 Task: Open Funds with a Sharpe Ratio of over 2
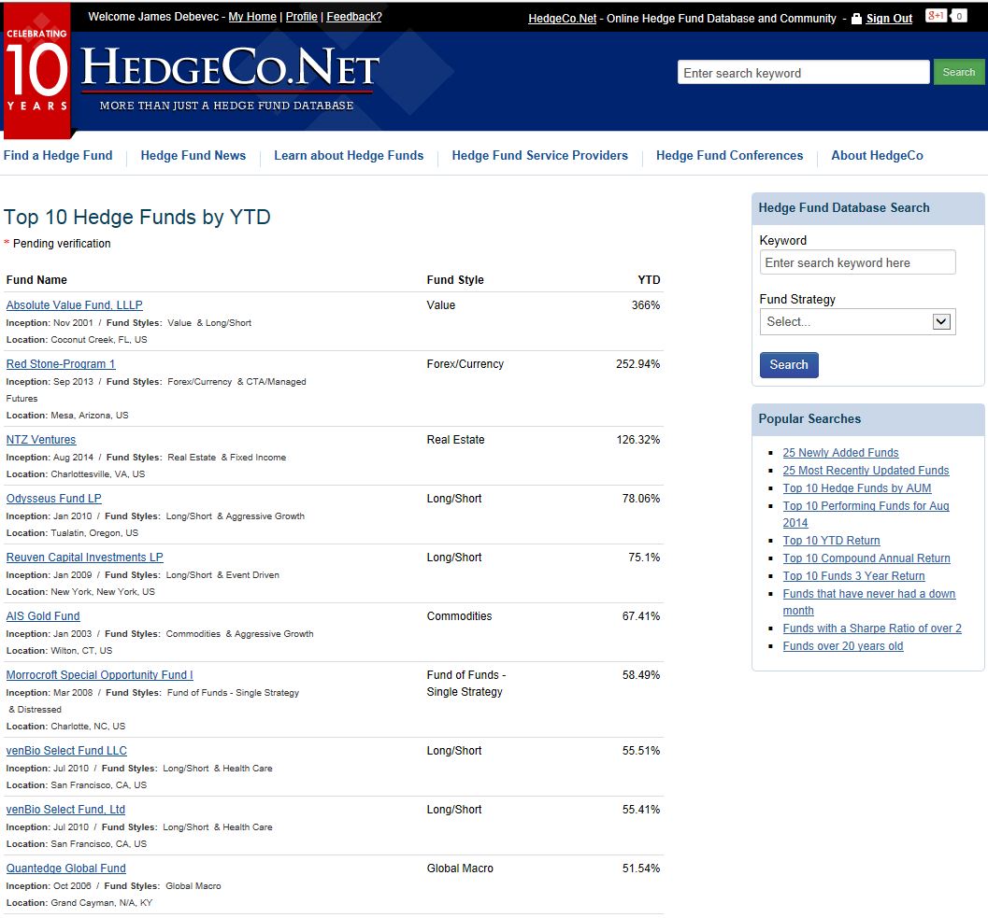point(872,628)
